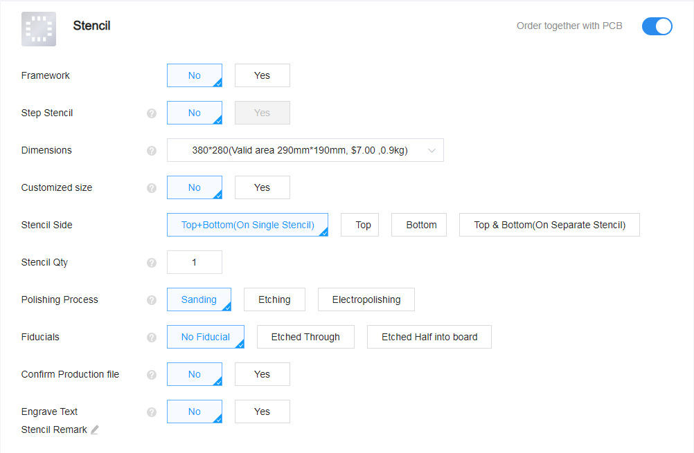This screenshot has height=453, width=694.
Task: Choose Bottom stencil side
Action: [419, 225]
